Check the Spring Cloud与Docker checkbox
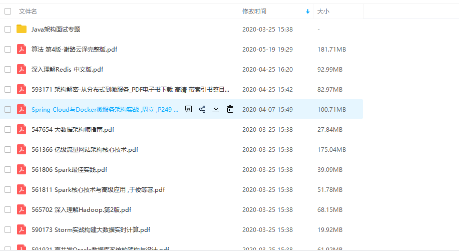This screenshot has height=252, width=459. click(x=8, y=109)
